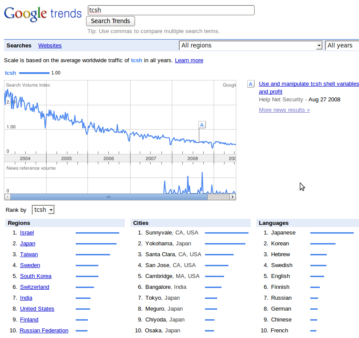Click the A news marker box beside headline
359x338 pixels.
click(251, 84)
